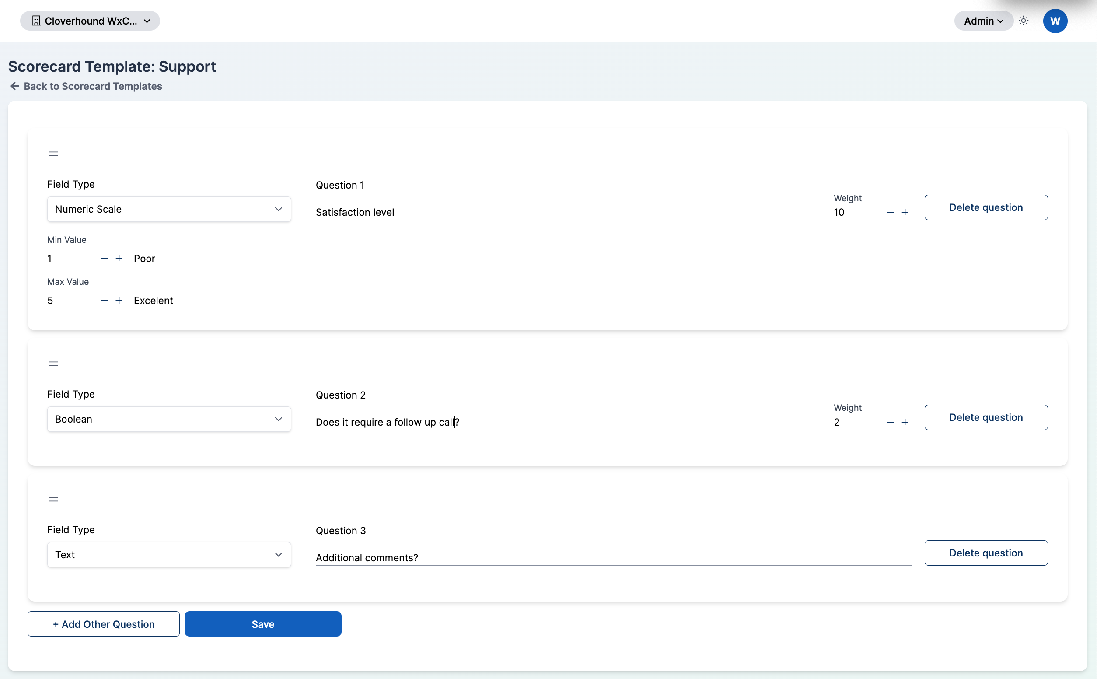Edit the Poor min label field

click(x=213, y=259)
